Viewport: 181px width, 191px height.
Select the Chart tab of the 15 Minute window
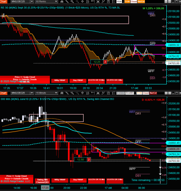pos(4,93)
